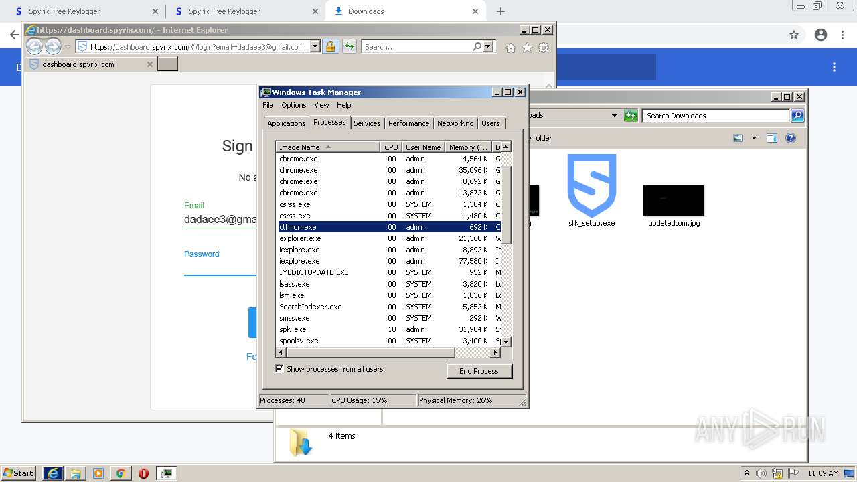Image resolution: width=857 pixels, height=482 pixels.
Task: Open the File Explorer taskbar icon
Action: point(76,473)
